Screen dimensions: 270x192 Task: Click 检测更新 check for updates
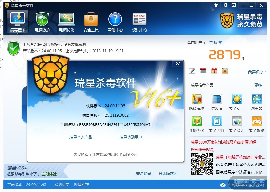(62, 184)
